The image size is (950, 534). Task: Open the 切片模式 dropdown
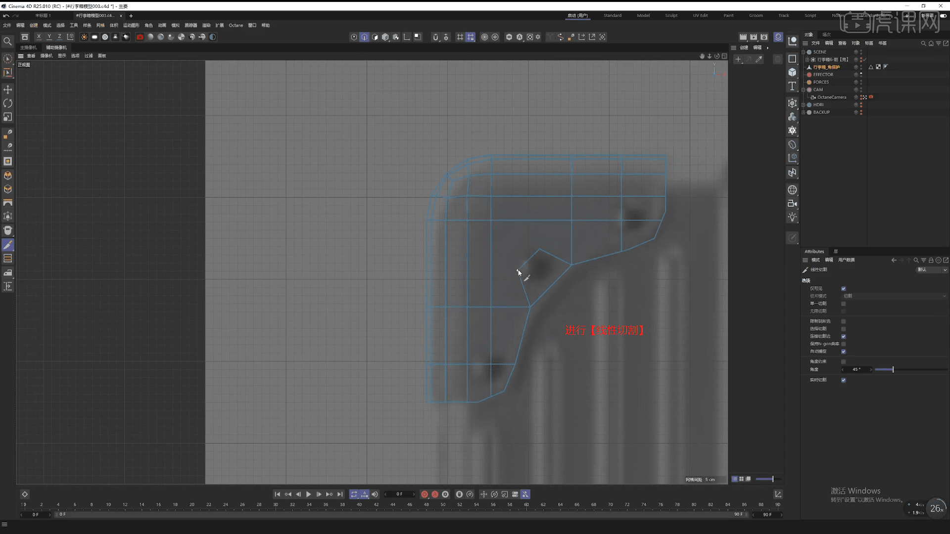pyautogui.click(x=895, y=296)
